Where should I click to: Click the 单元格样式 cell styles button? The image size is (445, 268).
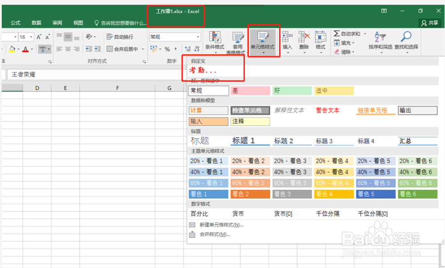click(263, 42)
